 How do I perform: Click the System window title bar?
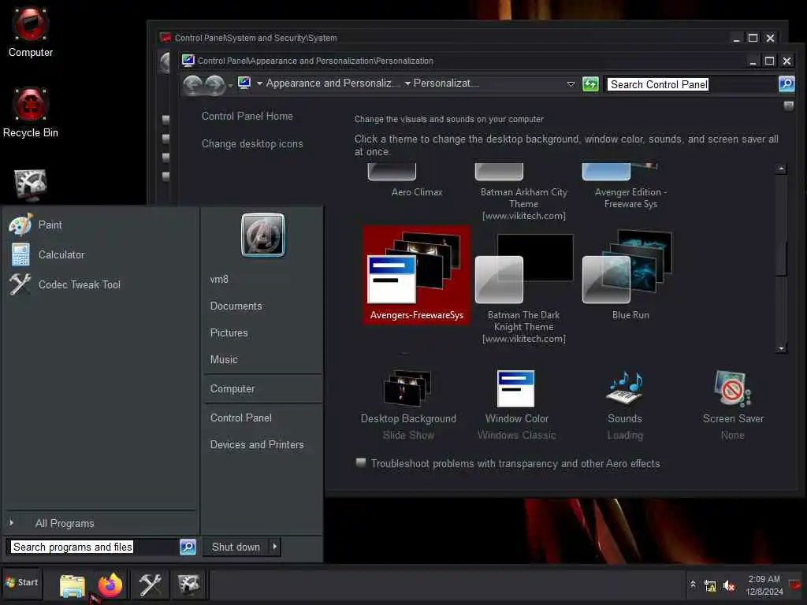click(x=443, y=38)
